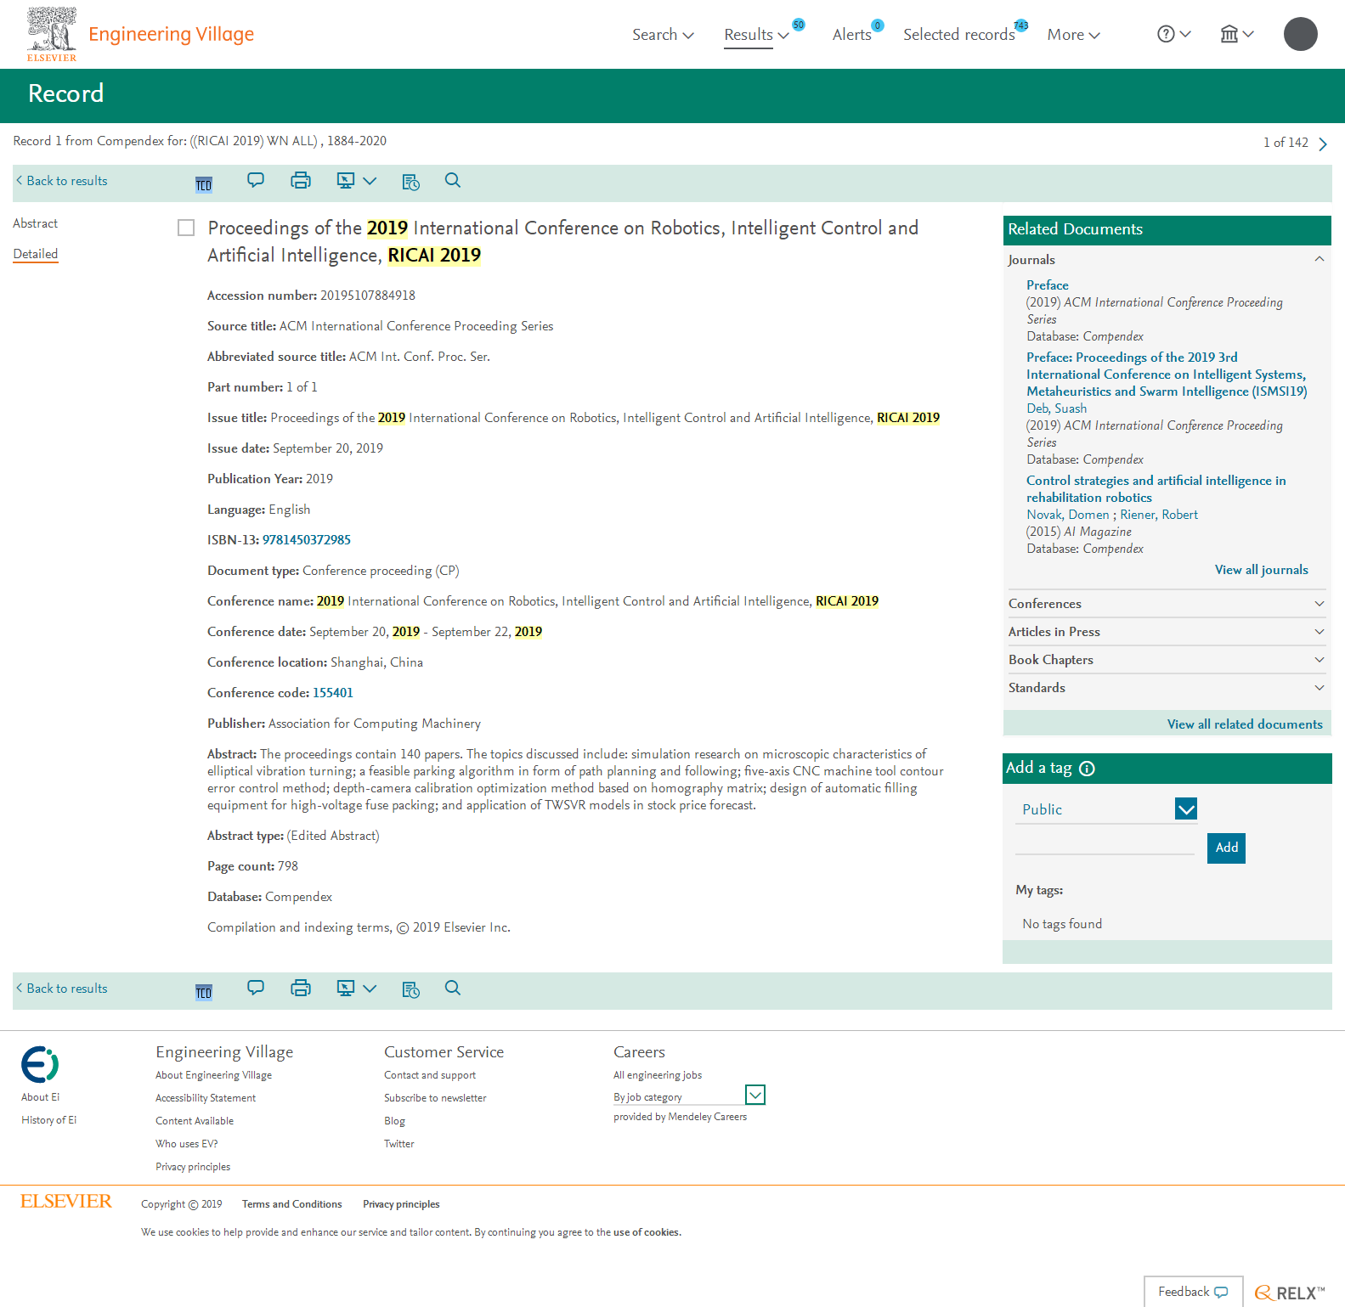Open All engineering jobs link
This screenshot has height=1307, width=1345.
click(x=658, y=1075)
